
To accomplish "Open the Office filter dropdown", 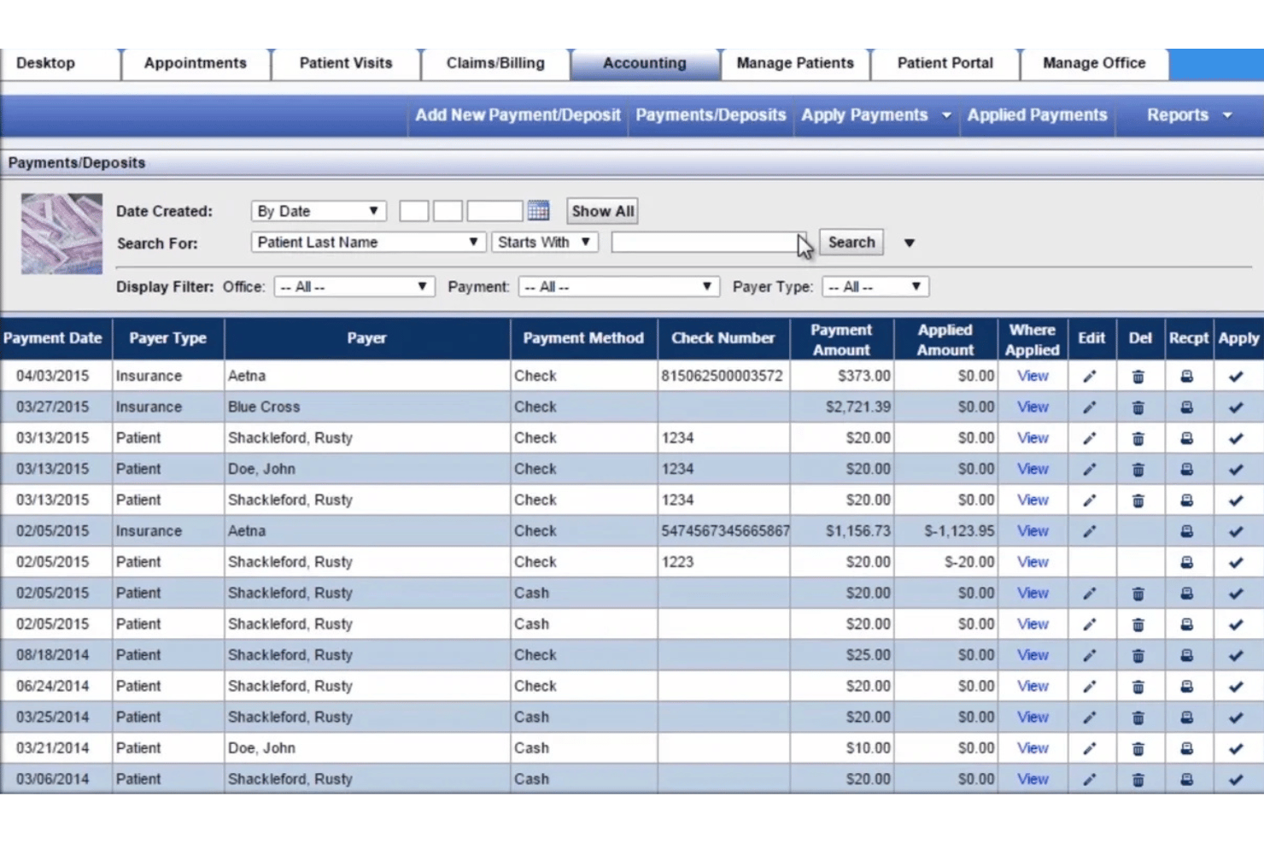I will [x=354, y=287].
